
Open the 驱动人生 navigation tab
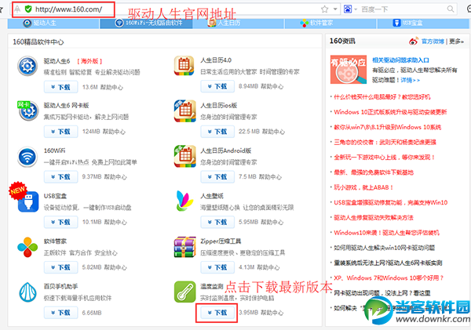click(53, 23)
